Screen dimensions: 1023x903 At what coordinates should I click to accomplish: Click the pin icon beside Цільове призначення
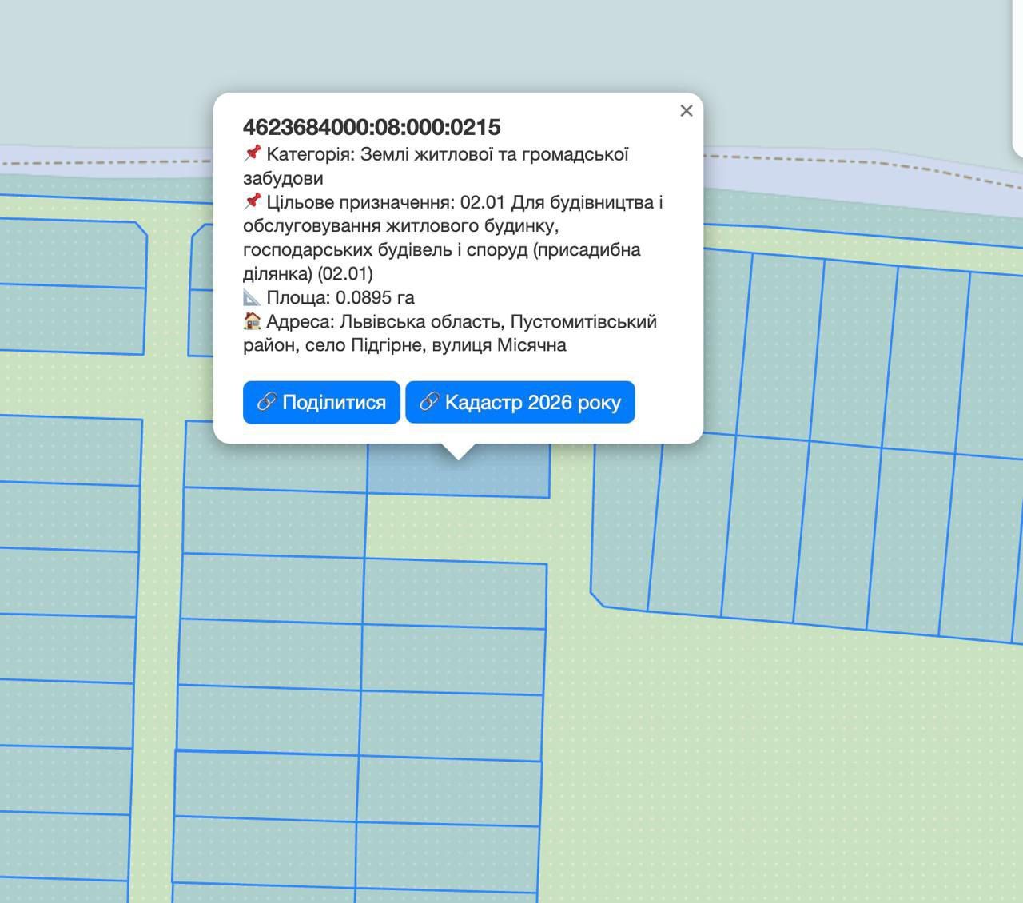253,201
